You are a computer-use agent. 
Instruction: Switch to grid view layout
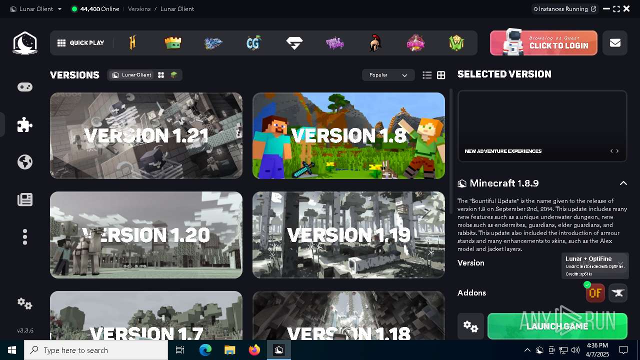[x=441, y=75]
